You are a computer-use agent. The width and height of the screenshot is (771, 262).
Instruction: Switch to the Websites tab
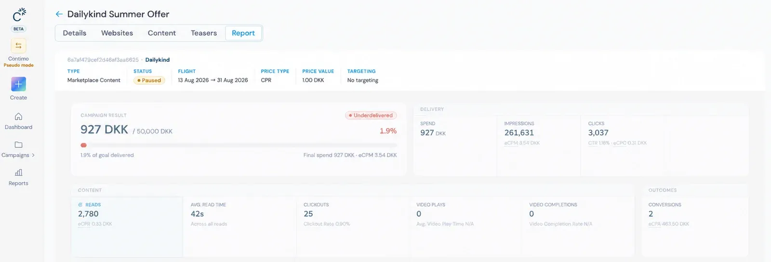(x=117, y=33)
